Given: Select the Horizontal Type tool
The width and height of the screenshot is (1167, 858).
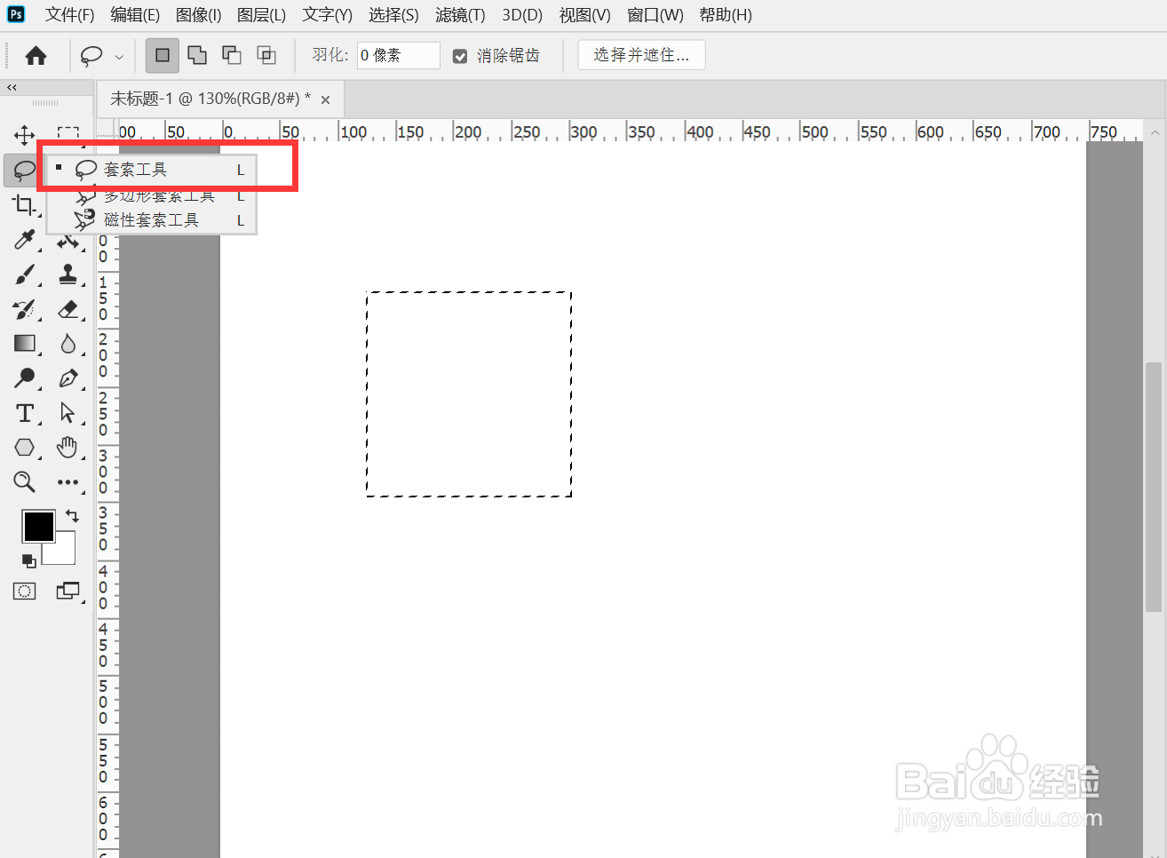Looking at the screenshot, I should pyautogui.click(x=24, y=413).
